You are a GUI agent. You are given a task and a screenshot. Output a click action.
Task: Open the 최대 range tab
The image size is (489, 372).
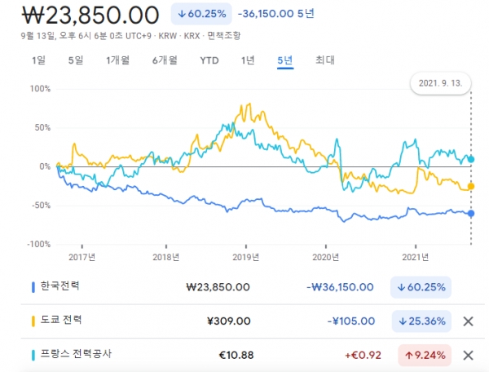(325, 60)
